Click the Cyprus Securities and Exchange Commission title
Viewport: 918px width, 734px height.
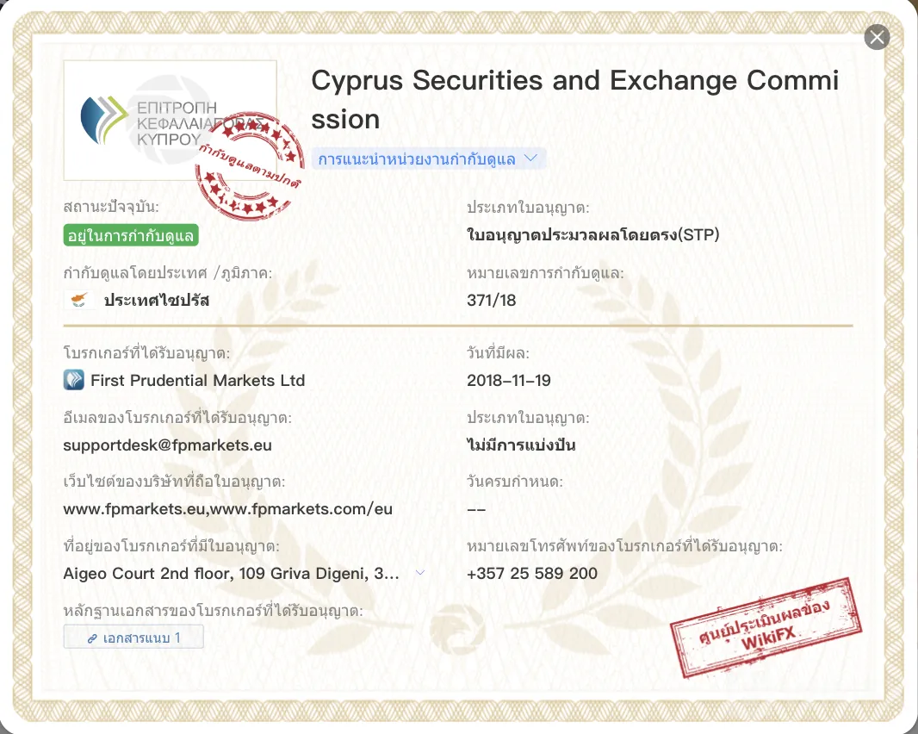tap(575, 100)
